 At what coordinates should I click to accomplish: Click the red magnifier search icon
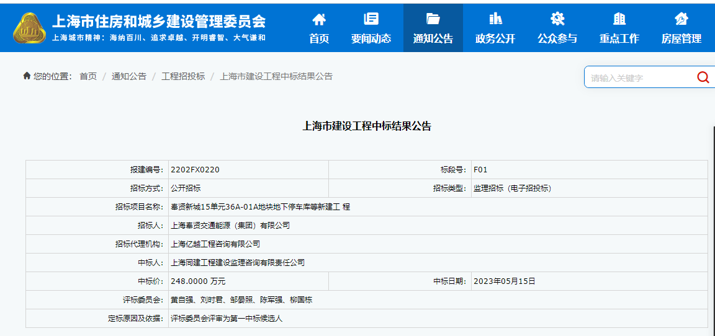click(x=703, y=77)
